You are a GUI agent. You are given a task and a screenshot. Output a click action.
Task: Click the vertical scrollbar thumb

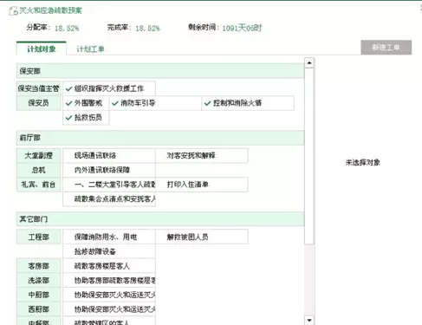(x=309, y=156)
